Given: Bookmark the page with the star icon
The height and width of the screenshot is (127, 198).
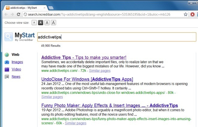Looking at the screenshot, I should [x=185, y=14].
